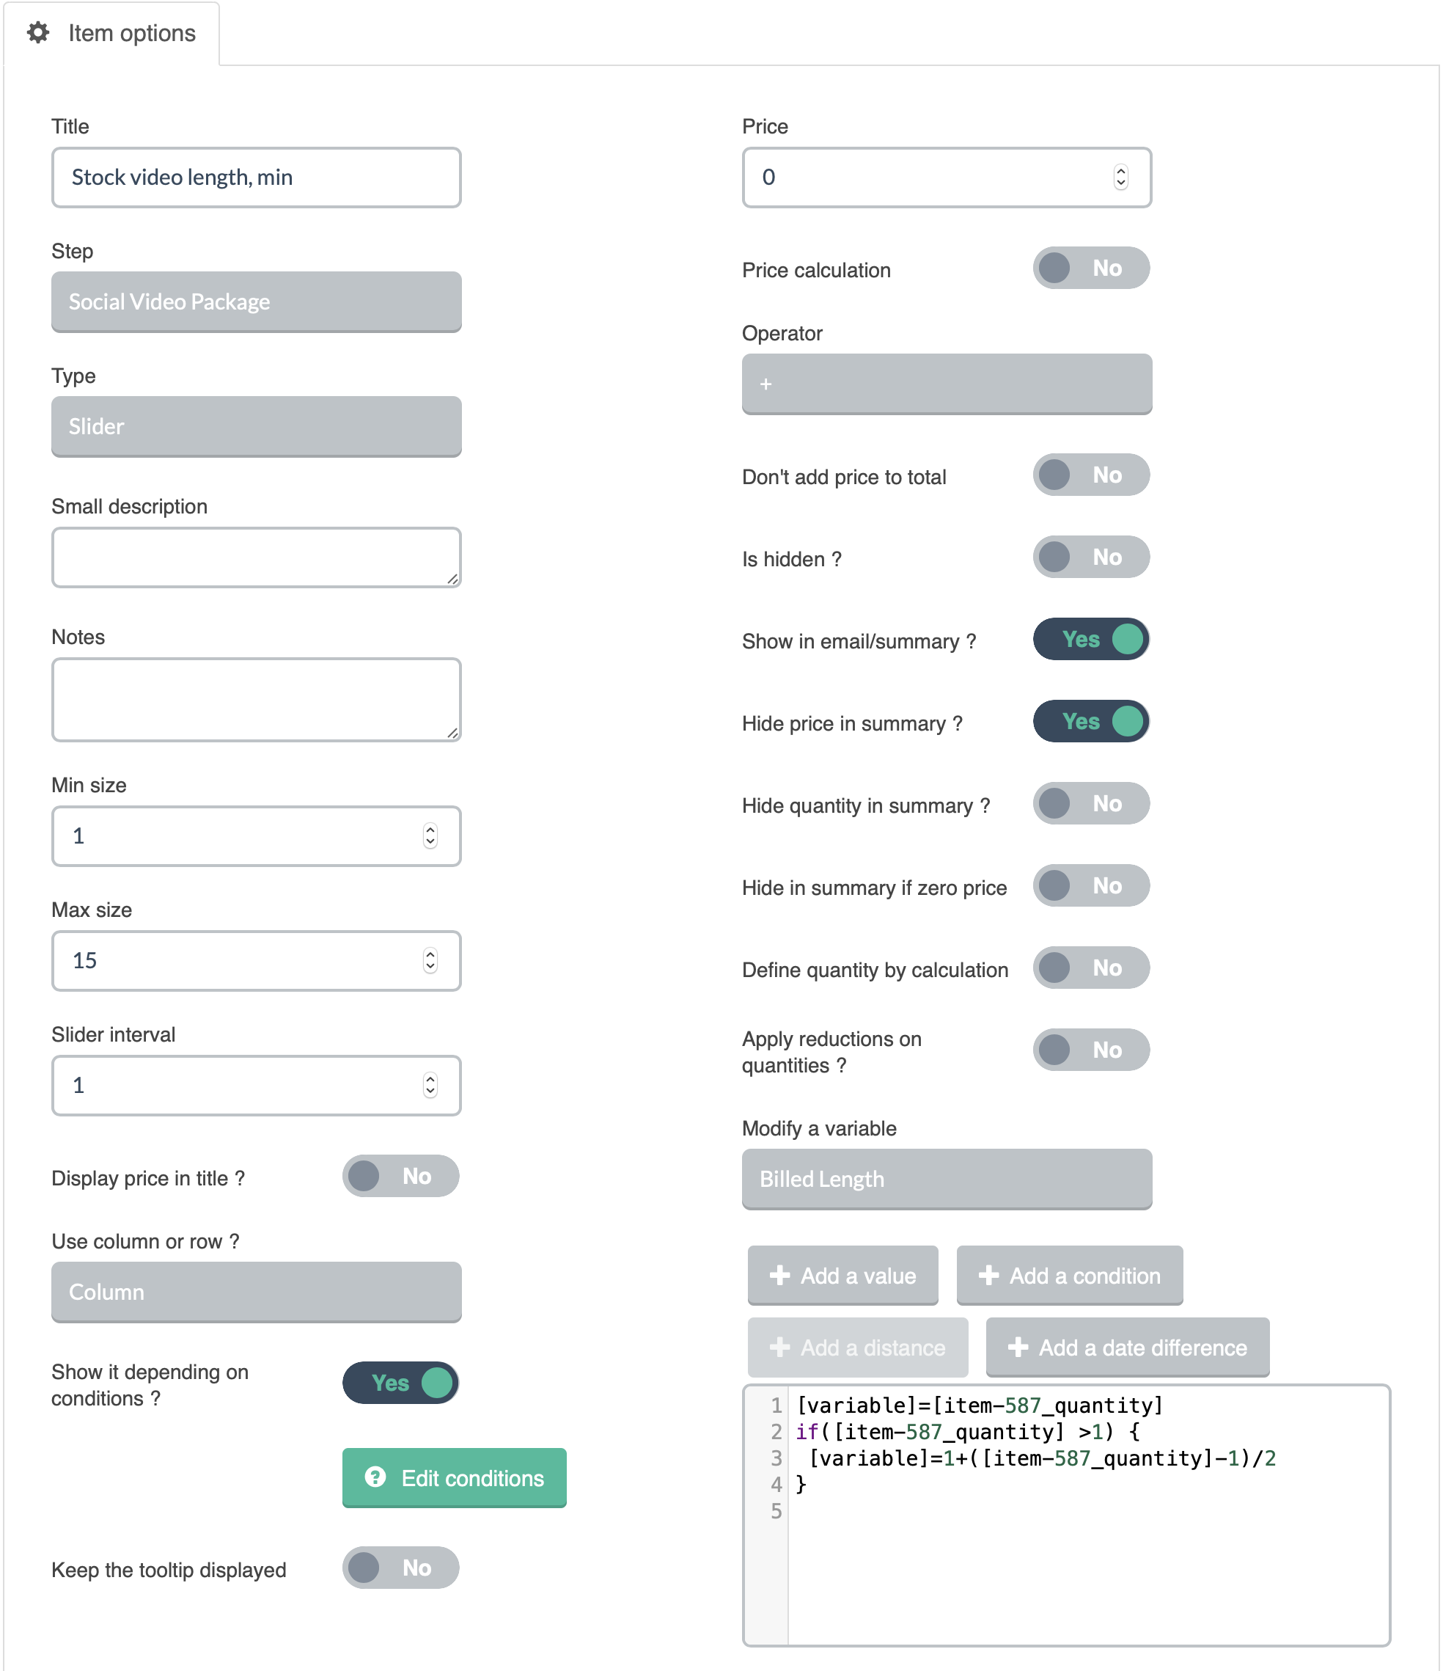Toggle Is hidden switch
The width and height of the screenshot is (1443, 1671).
pos(1091,557)
